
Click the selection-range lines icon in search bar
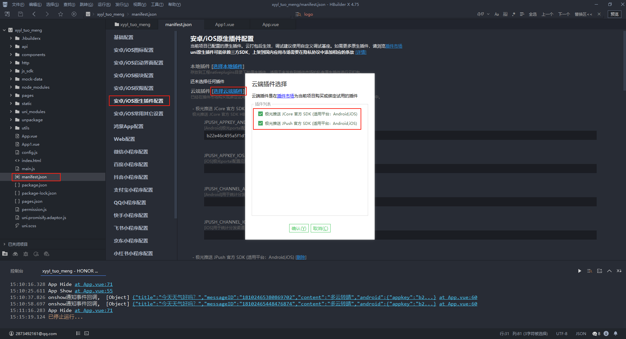pyautogui.click(x=522, y=14)
